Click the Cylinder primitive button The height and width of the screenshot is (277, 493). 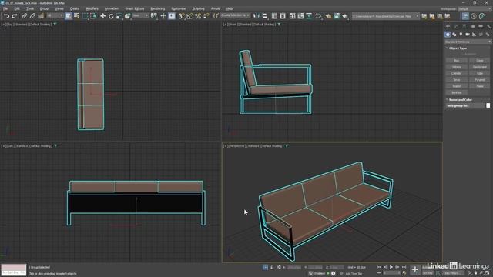tap(456, 73)
